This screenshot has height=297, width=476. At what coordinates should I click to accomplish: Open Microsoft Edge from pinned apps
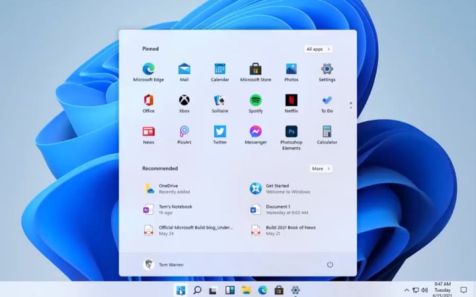(x=149, y=73)
